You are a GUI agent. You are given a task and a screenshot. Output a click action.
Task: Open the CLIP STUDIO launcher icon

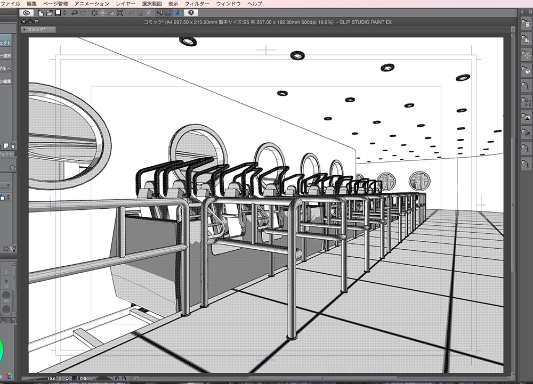click(26, 13)
